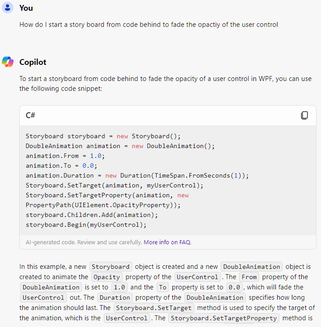Click the storyboard.Children.Add(animation) code line

coord(92,215)
